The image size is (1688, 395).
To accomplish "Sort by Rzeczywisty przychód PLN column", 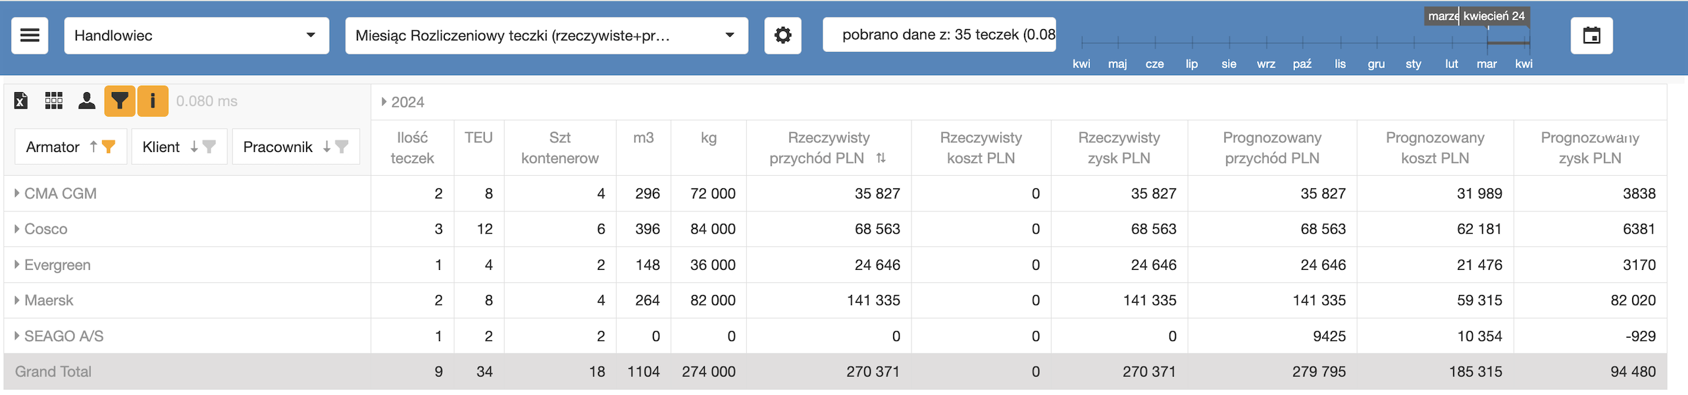I will point(881,158).
